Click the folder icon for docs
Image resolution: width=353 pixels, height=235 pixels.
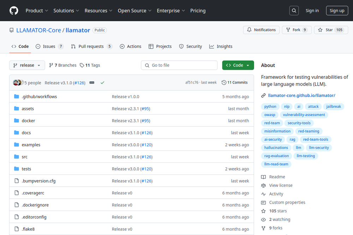[17, 132]
